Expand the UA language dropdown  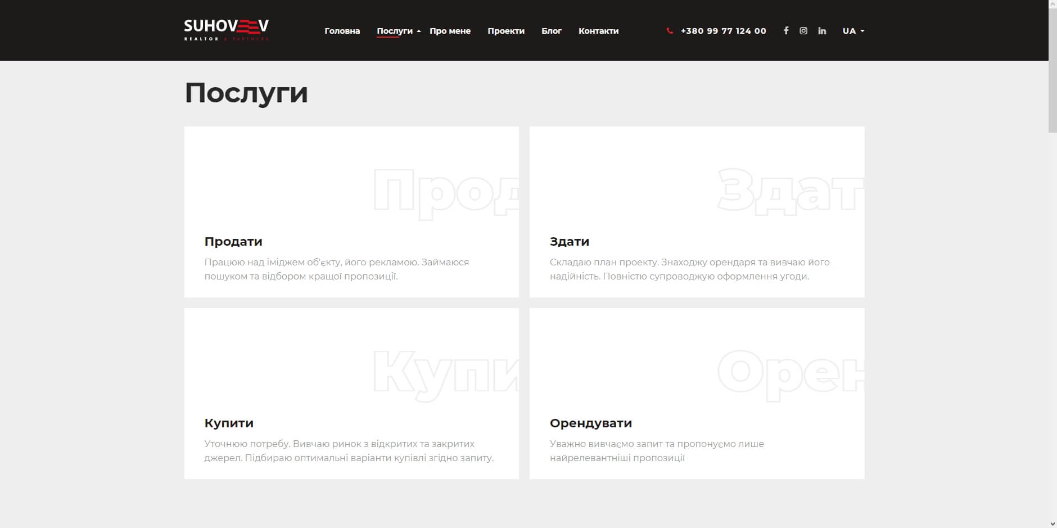click(x=853, y=31)
